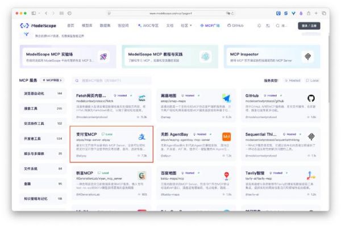Expand Hosted chevron on Tavily智搜 card
341x226 pixels.
pyautogui.click(x=287, y=173)
